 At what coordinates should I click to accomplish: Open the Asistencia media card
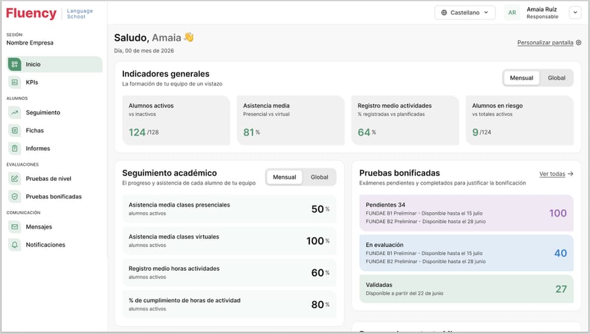290,120
